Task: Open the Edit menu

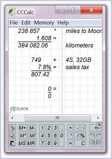Action: (26, 23)
